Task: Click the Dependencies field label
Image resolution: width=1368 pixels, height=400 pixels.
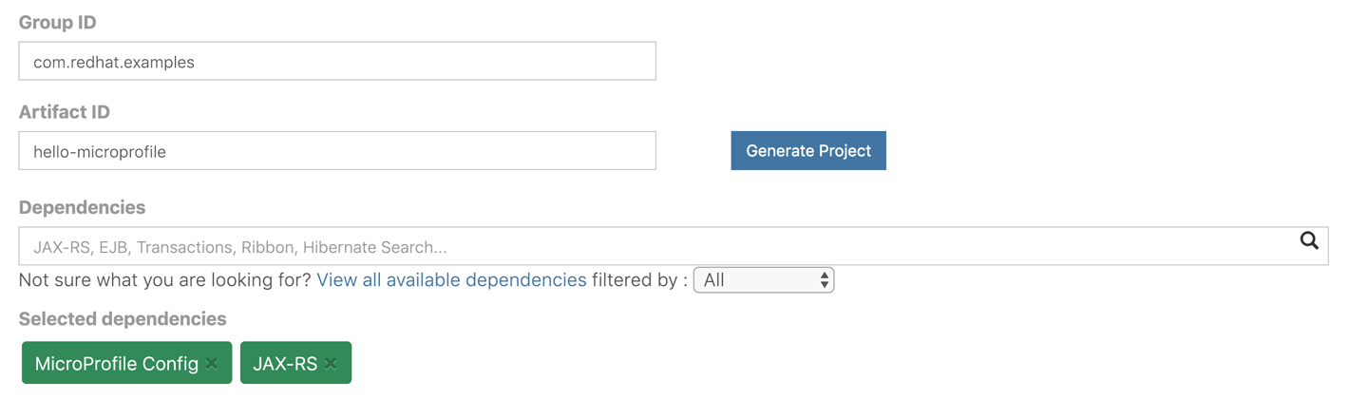Action: (x=82, y=208)
